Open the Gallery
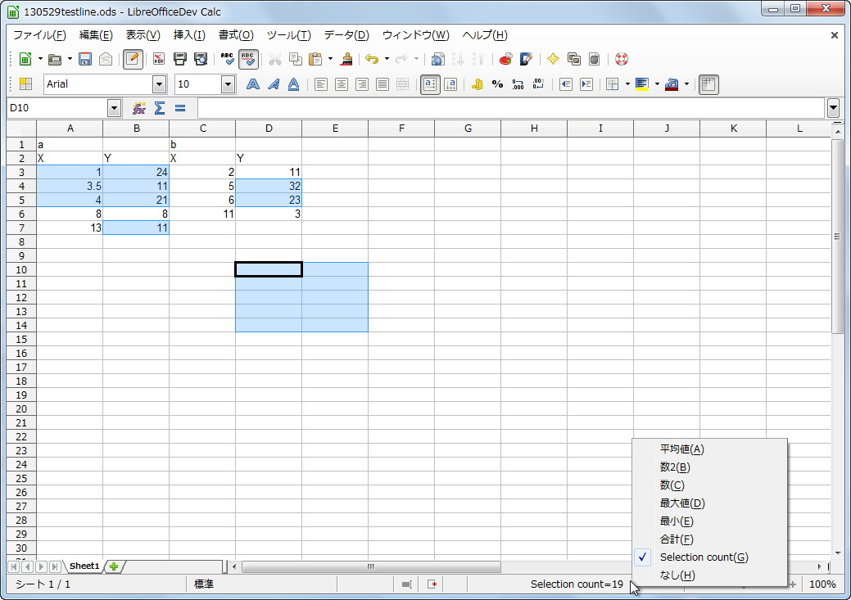The width and height of the screenshot is (851, 600). point(573,59)
